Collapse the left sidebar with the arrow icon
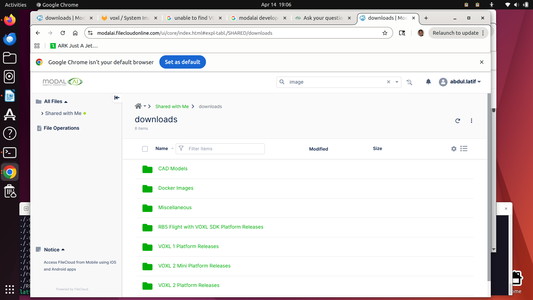 tap(117, 98)
